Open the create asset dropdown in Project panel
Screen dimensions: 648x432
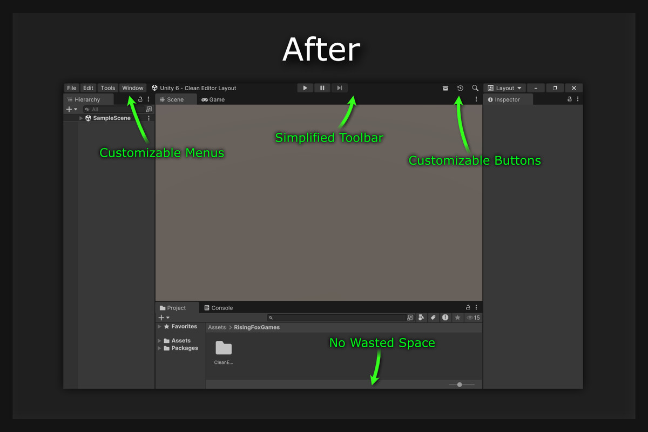click(163, 318)
